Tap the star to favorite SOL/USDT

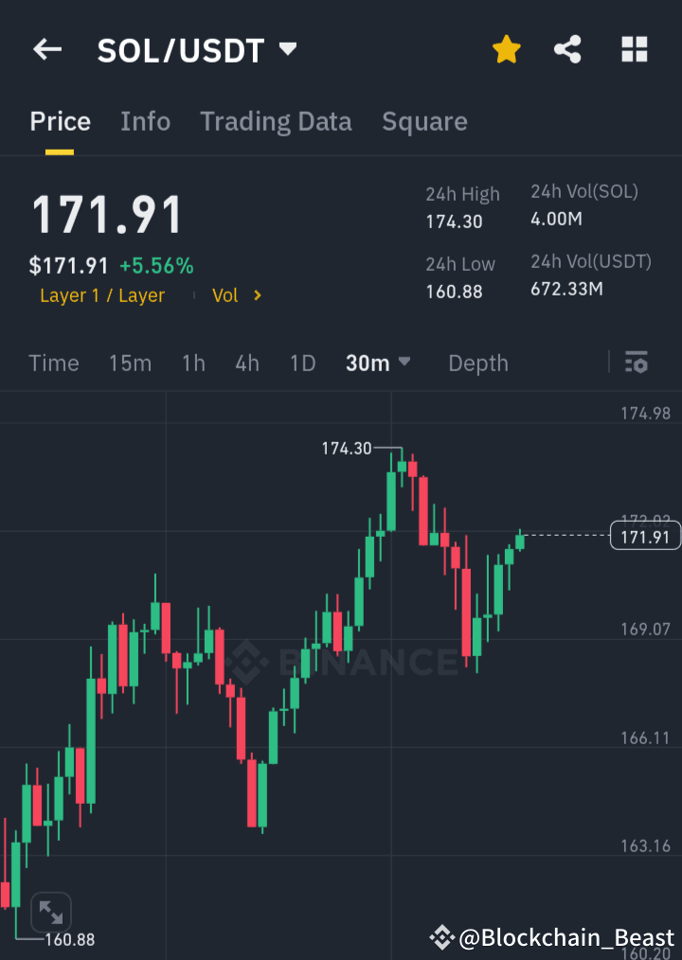[x=506, y=49]
